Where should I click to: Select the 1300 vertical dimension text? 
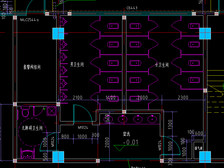[x=170, y=125]
